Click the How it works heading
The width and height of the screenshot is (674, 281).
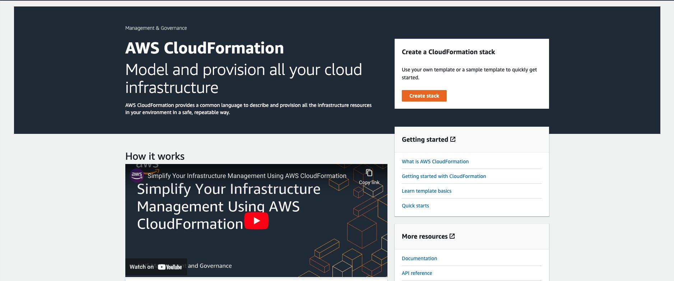coord(155,156)
